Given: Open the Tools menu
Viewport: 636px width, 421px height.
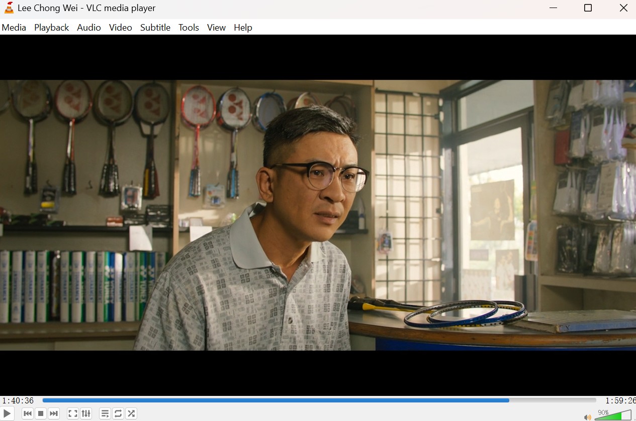Looking at the screenshot, I should click(x=189, y=28).
